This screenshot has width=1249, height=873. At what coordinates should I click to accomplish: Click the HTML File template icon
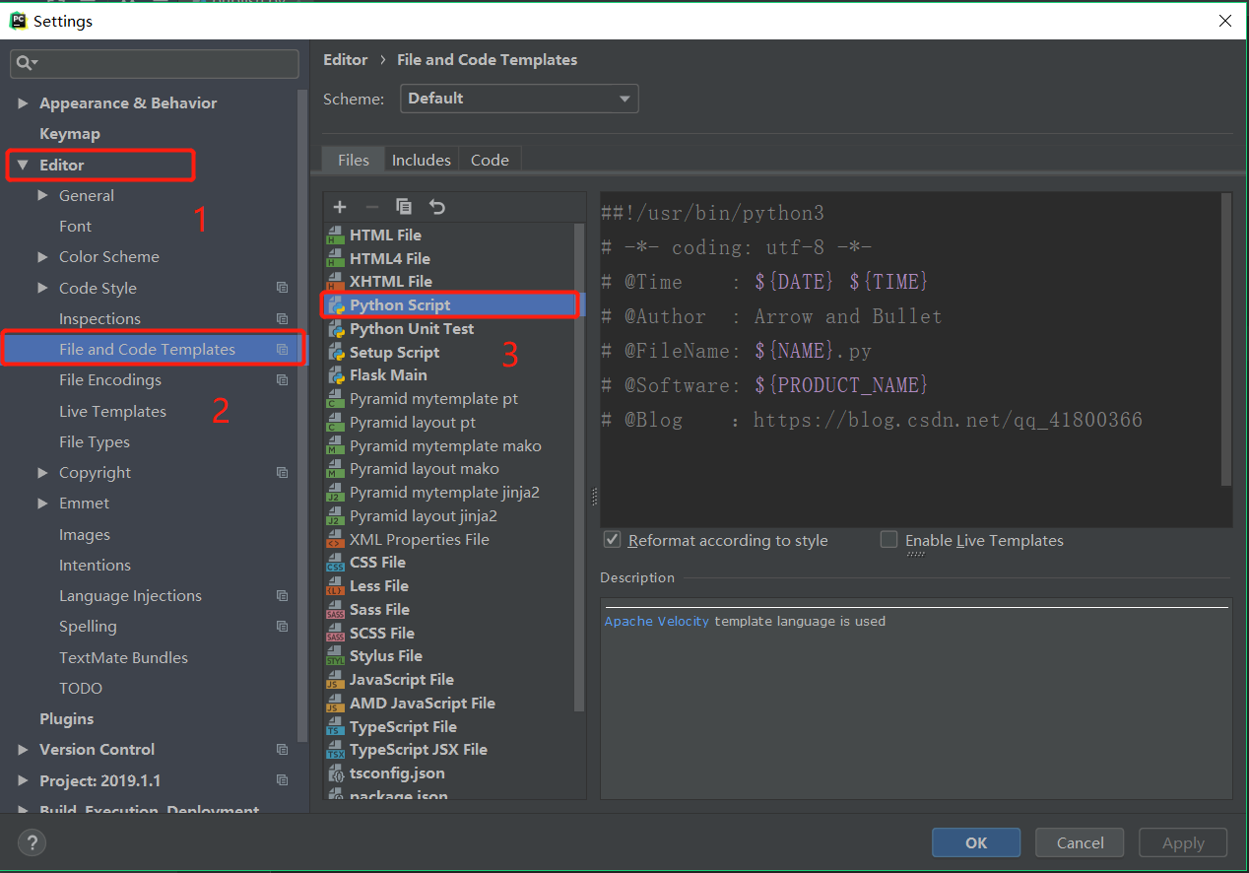pos(335,235)
